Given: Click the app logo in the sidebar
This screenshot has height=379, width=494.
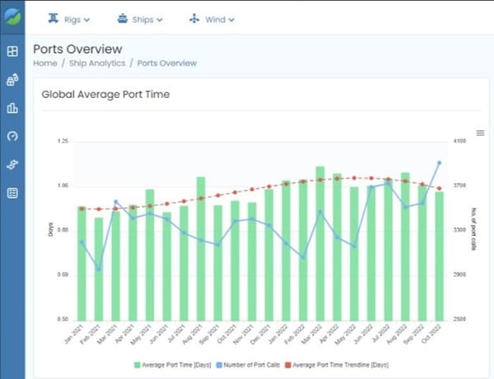Looking at the screenshot, I should [12, 18].
